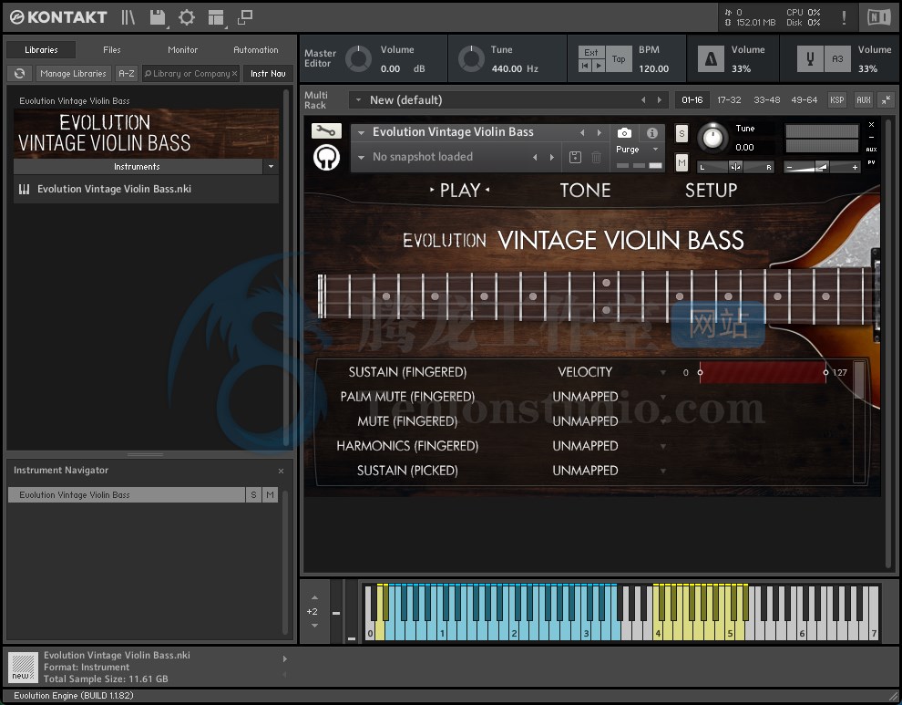
Task: Close the Instrument Navigator panel
Action: (281, 471)
